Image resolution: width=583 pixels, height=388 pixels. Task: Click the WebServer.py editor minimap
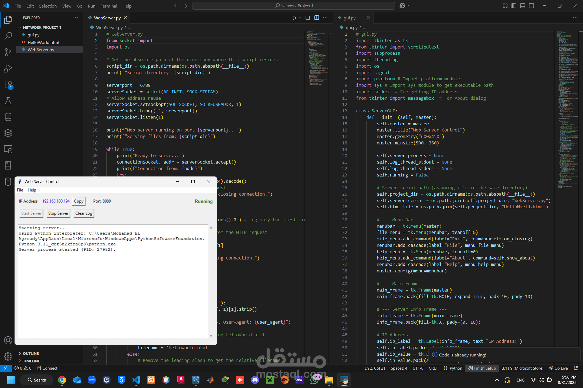click(317, 58)
